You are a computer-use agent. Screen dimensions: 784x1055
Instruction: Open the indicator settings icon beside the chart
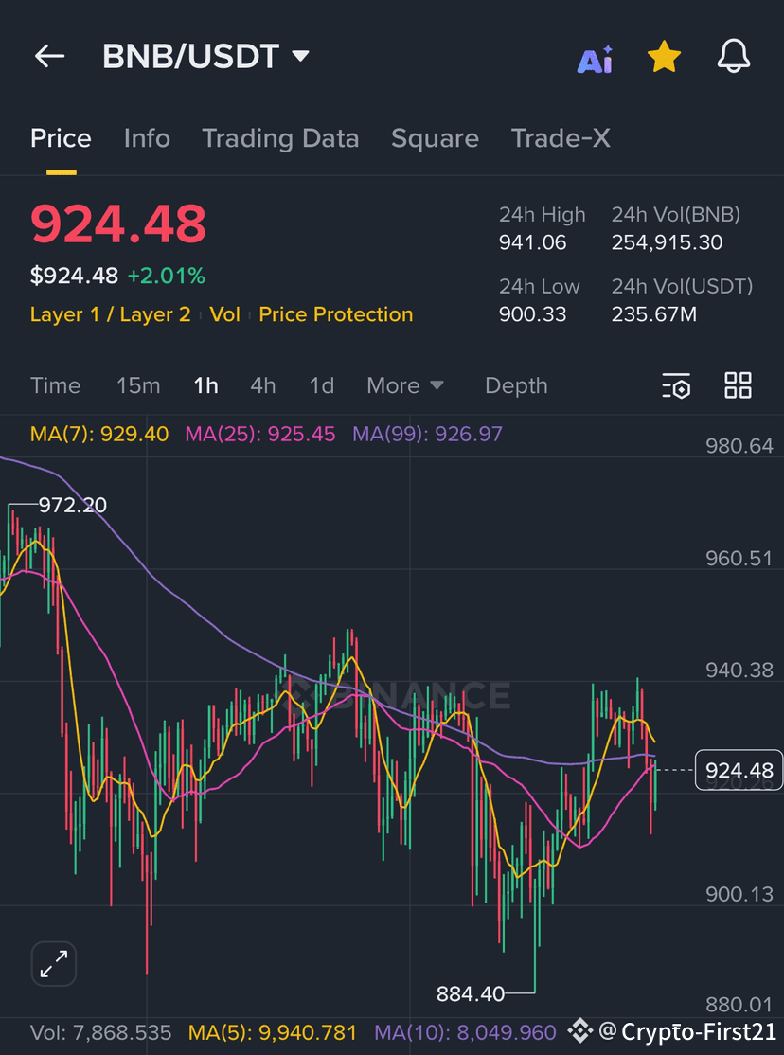676,385
